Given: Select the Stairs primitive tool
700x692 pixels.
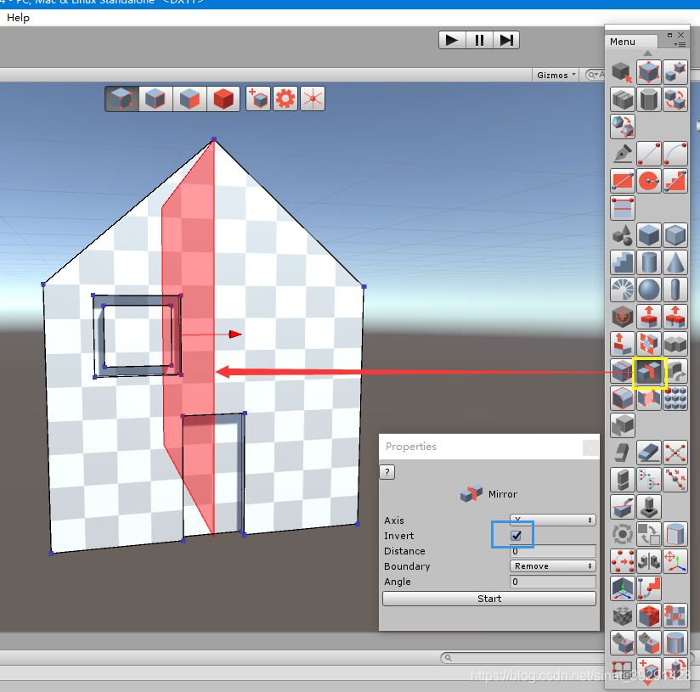Looking at the screenshot, I should (623, 262).
